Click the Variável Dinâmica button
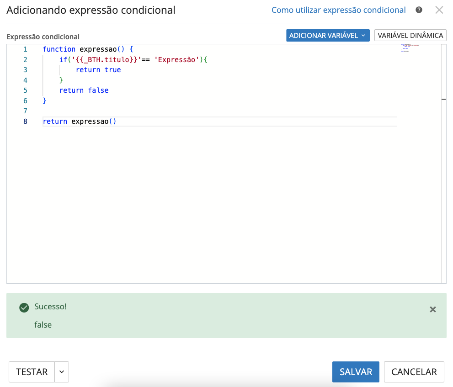This screenshot has width=453, height=387. (410, 36)
